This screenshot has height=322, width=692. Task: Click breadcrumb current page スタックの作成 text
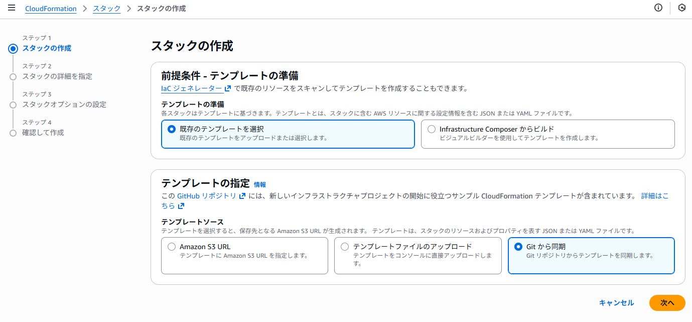[x=161, y=9]
